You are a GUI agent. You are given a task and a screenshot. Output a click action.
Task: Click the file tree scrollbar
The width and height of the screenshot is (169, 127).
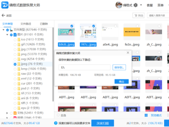[53, 64]
